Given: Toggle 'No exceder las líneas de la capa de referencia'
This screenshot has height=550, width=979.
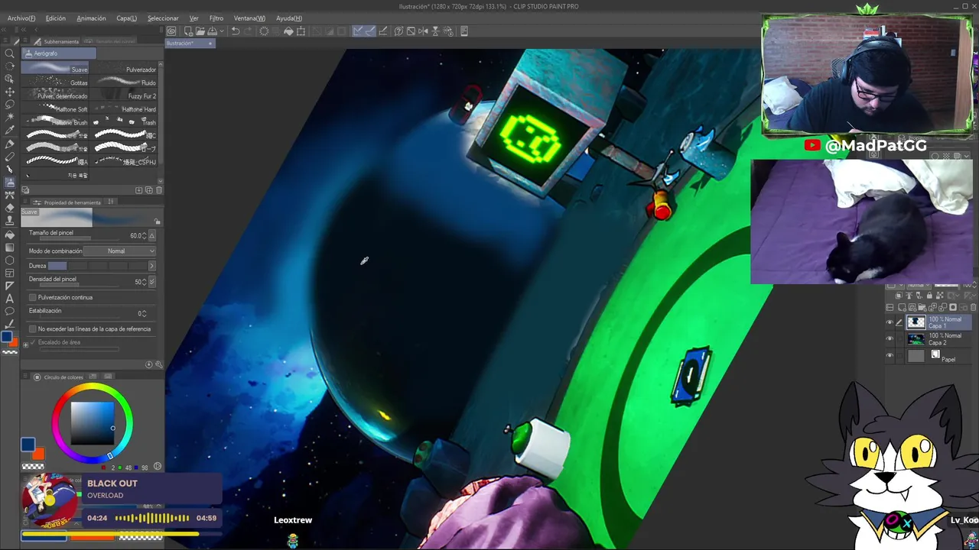Looking at the screenshot, I should tap(32, 329).
